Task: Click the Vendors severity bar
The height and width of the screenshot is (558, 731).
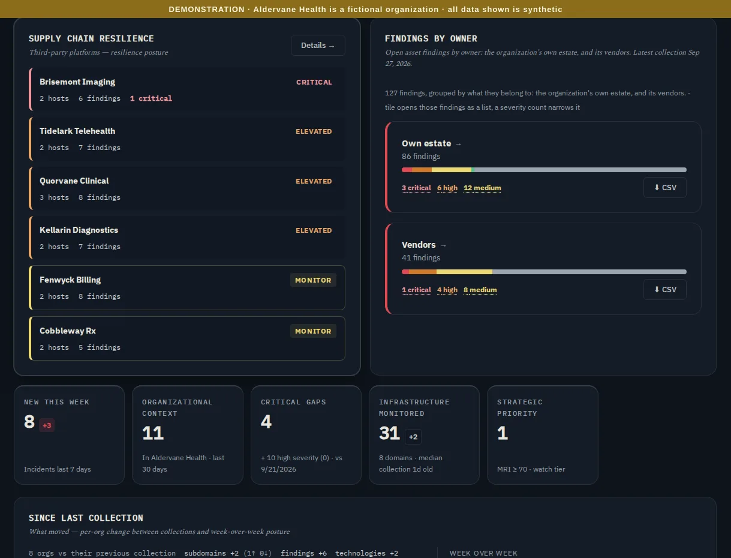Action: tap(544, 272)
